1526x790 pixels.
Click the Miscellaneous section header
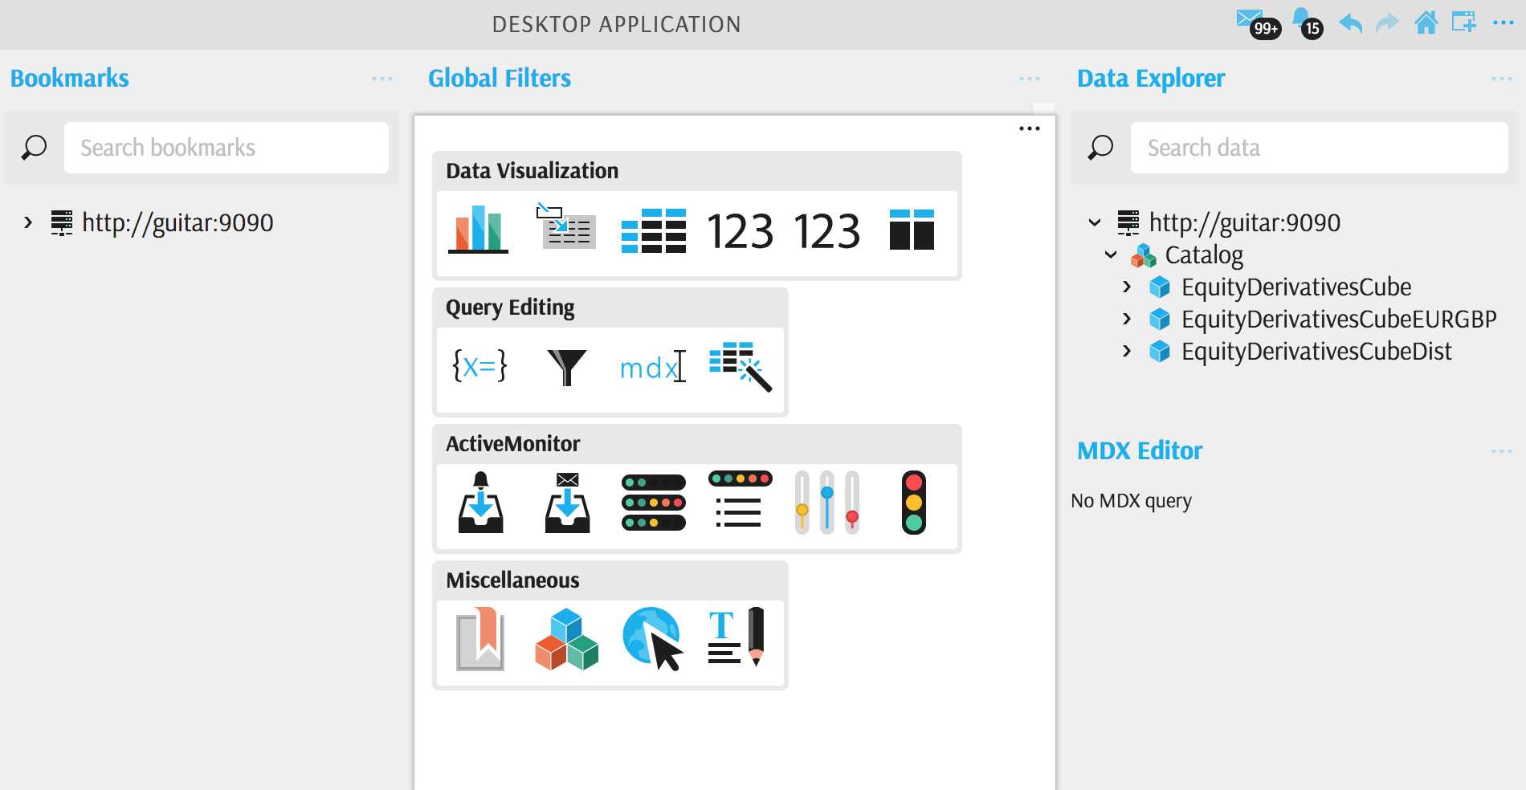(x=512, y=580)
